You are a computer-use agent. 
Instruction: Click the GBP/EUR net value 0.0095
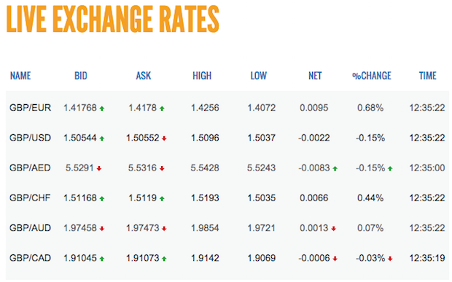(314, 108)
